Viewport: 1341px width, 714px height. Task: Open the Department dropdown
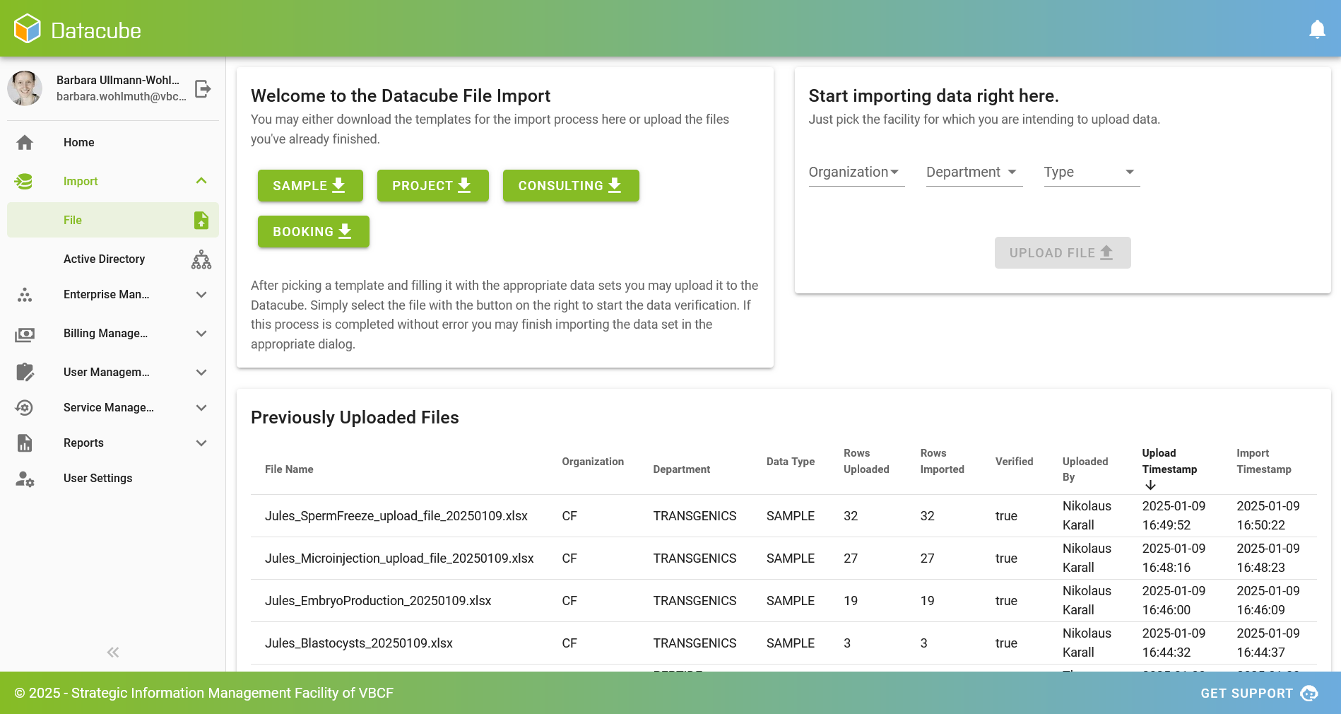(973, 172)
